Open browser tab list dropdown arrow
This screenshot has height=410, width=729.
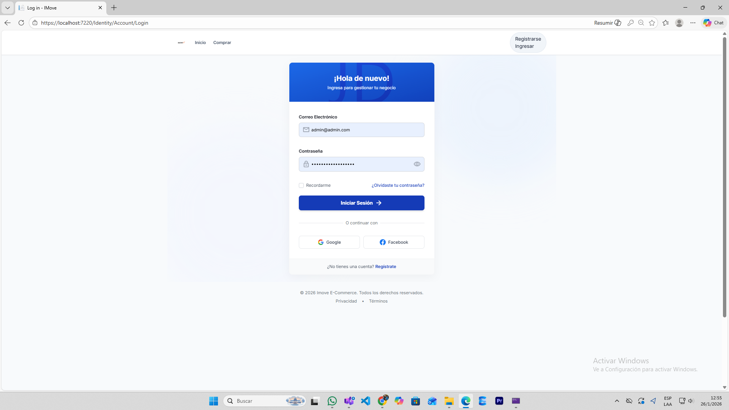coord(7,8)
